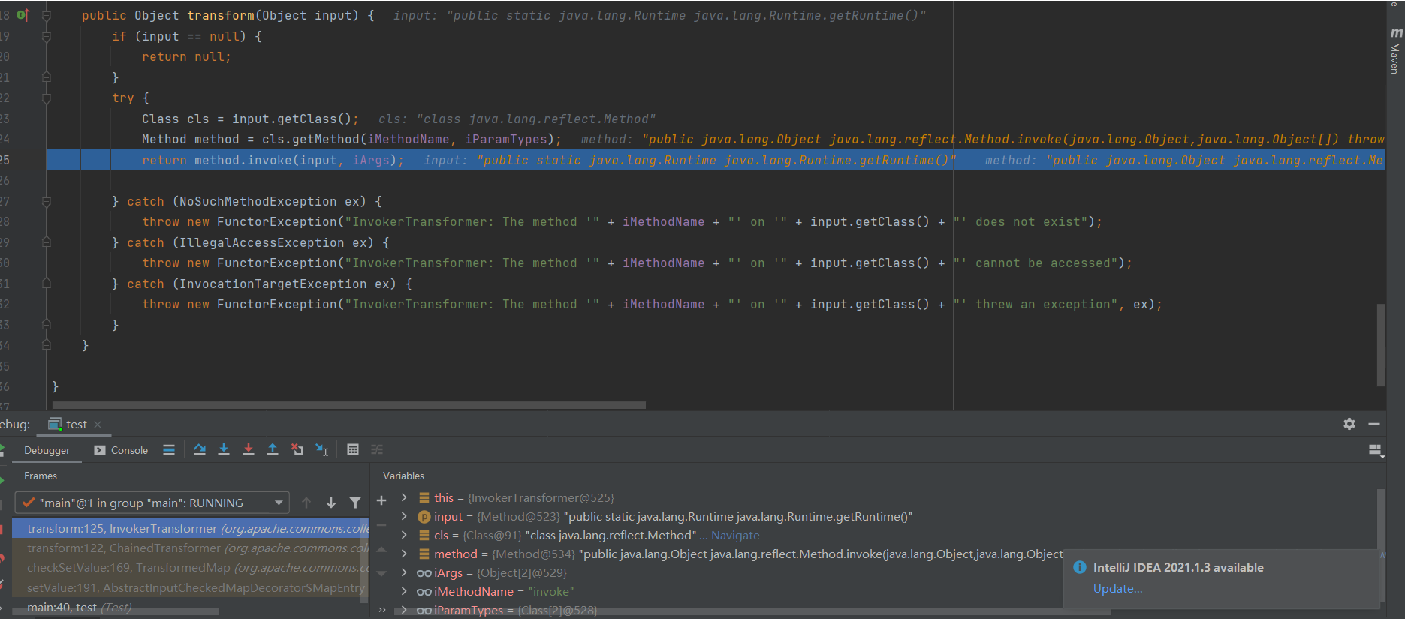
Task: Click the 'return null;' statement
Action: click(x=187, y=57)
